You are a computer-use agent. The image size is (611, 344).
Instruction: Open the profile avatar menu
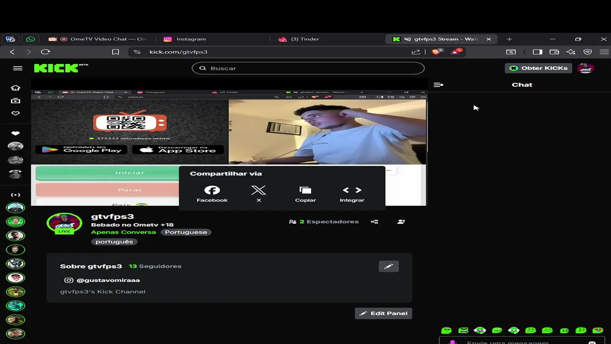pos(585,68)
